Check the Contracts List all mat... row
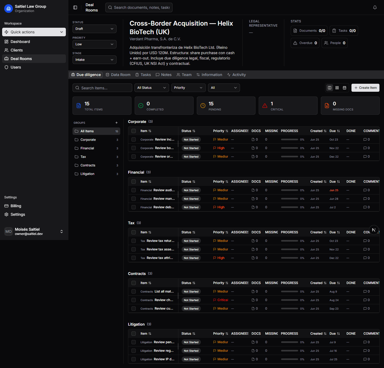Screen dimensions: 384x368 [134, 291]
